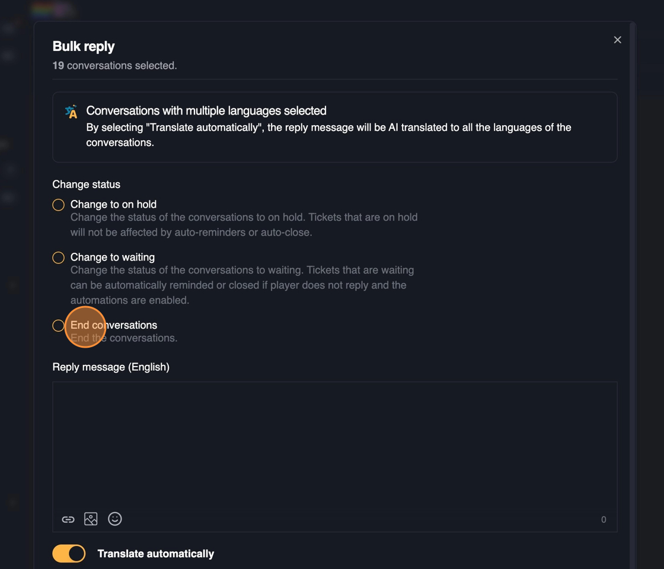This screenshot has width=664, height=569.
Task: Select the Change to waiting radio button
Action: [58, 258]
